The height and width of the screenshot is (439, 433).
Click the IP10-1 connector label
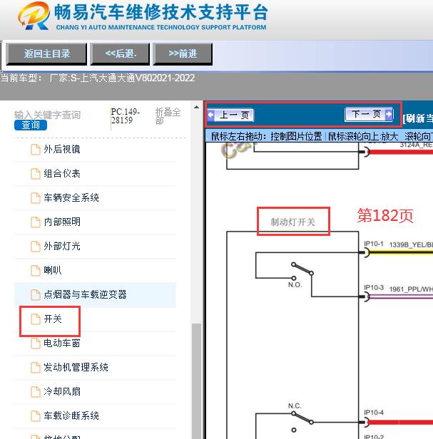pyautogui.click(x=374, y=244)
